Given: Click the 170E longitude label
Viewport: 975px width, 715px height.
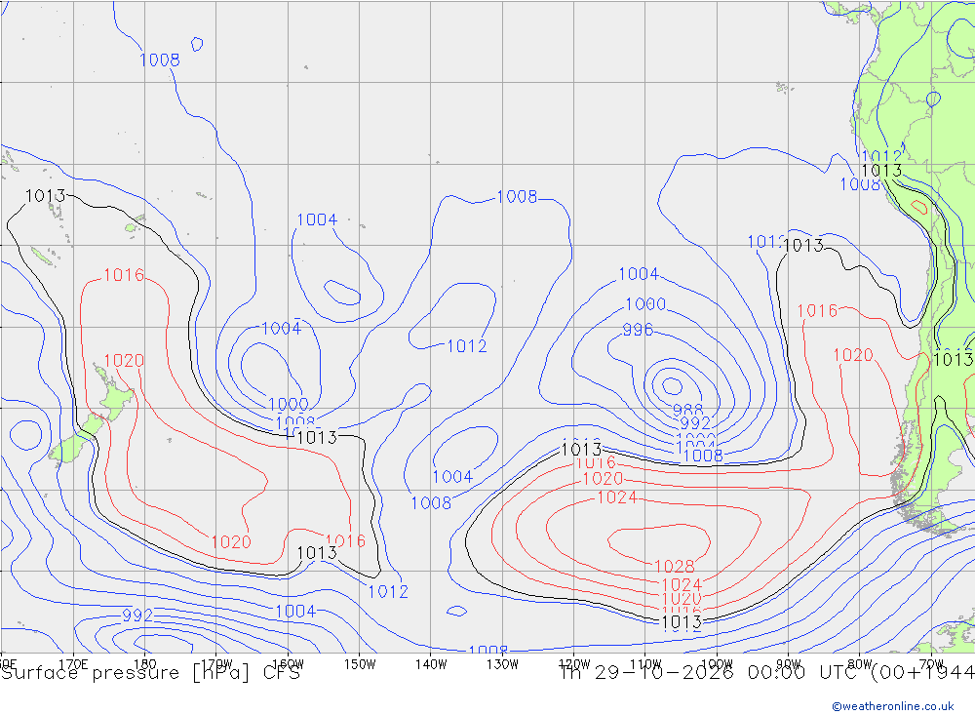Looking at the screenshot, I should pos(73,664).
